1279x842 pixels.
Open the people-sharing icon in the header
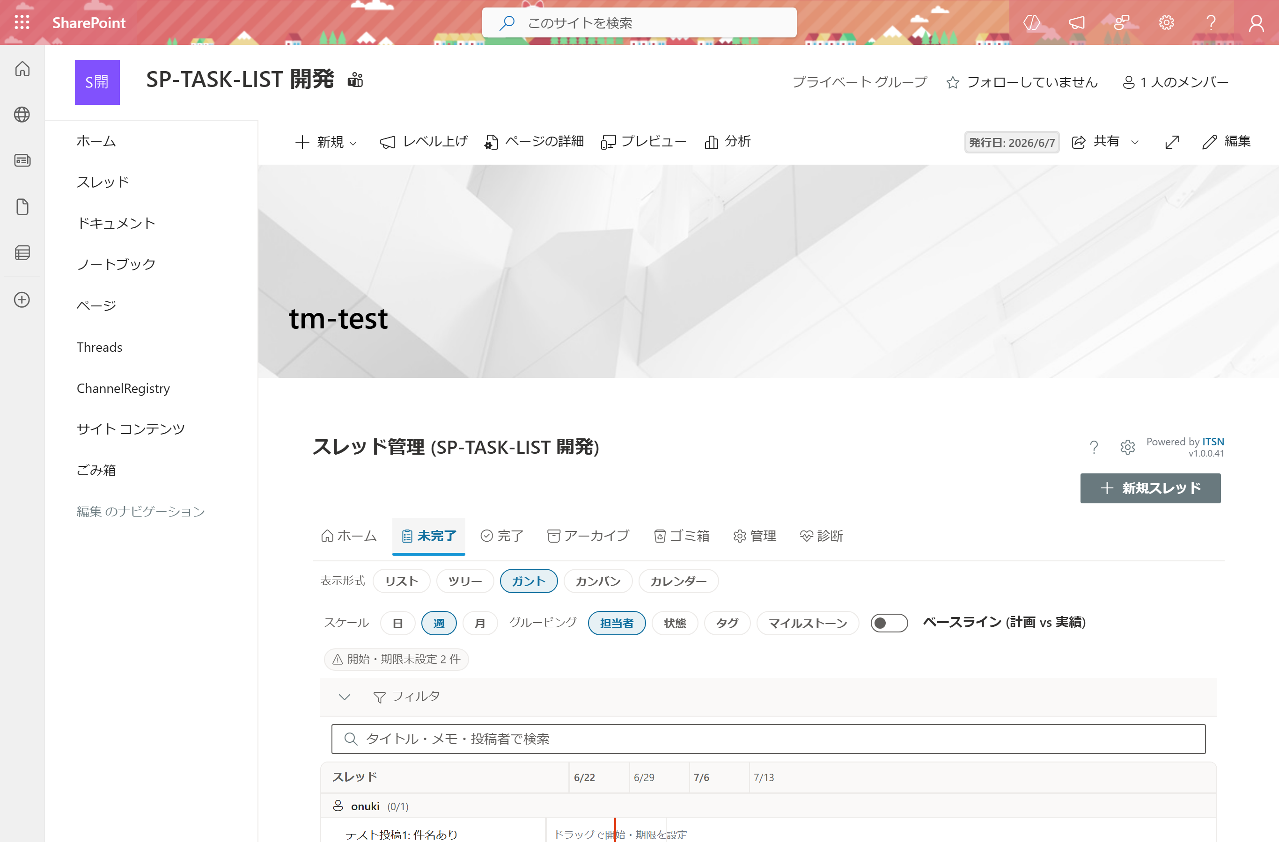coord(1122,22)
